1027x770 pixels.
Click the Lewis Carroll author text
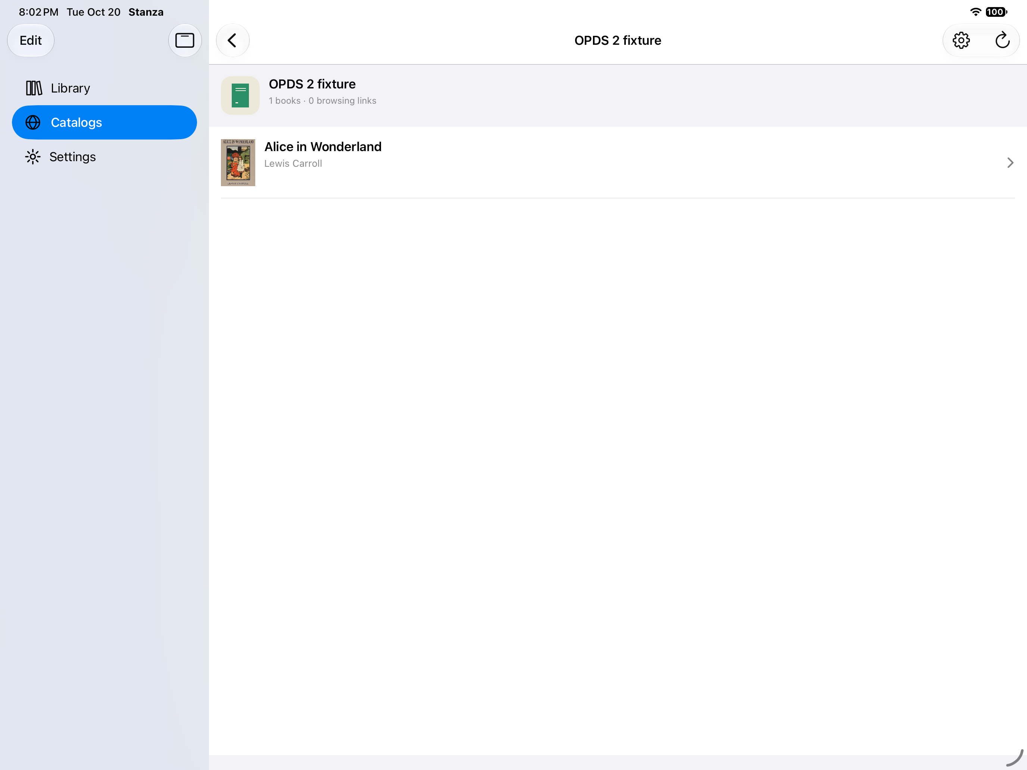coord(293,163)
